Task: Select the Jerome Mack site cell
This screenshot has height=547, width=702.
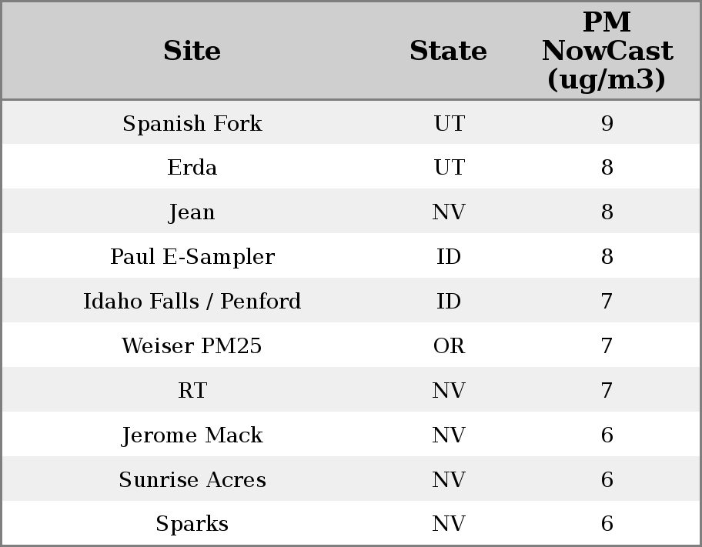Action: [192, 435]
